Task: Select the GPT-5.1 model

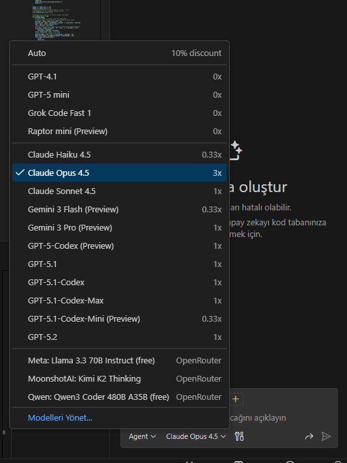Action: coord(119,264)
